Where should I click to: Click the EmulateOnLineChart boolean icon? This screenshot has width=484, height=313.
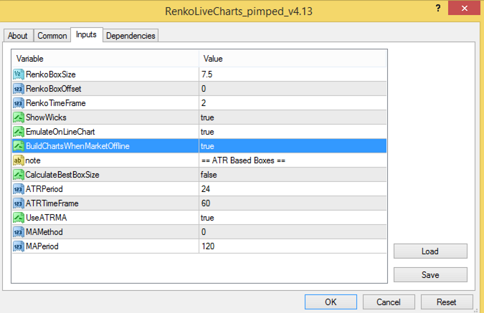[x=19, y=131]
